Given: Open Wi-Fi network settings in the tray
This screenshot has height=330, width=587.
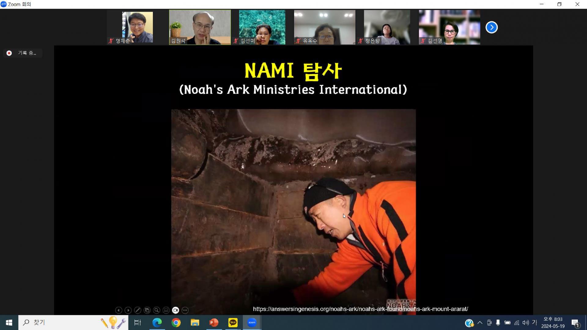Looking at the screenshot, I should click(x=517, y=322).
